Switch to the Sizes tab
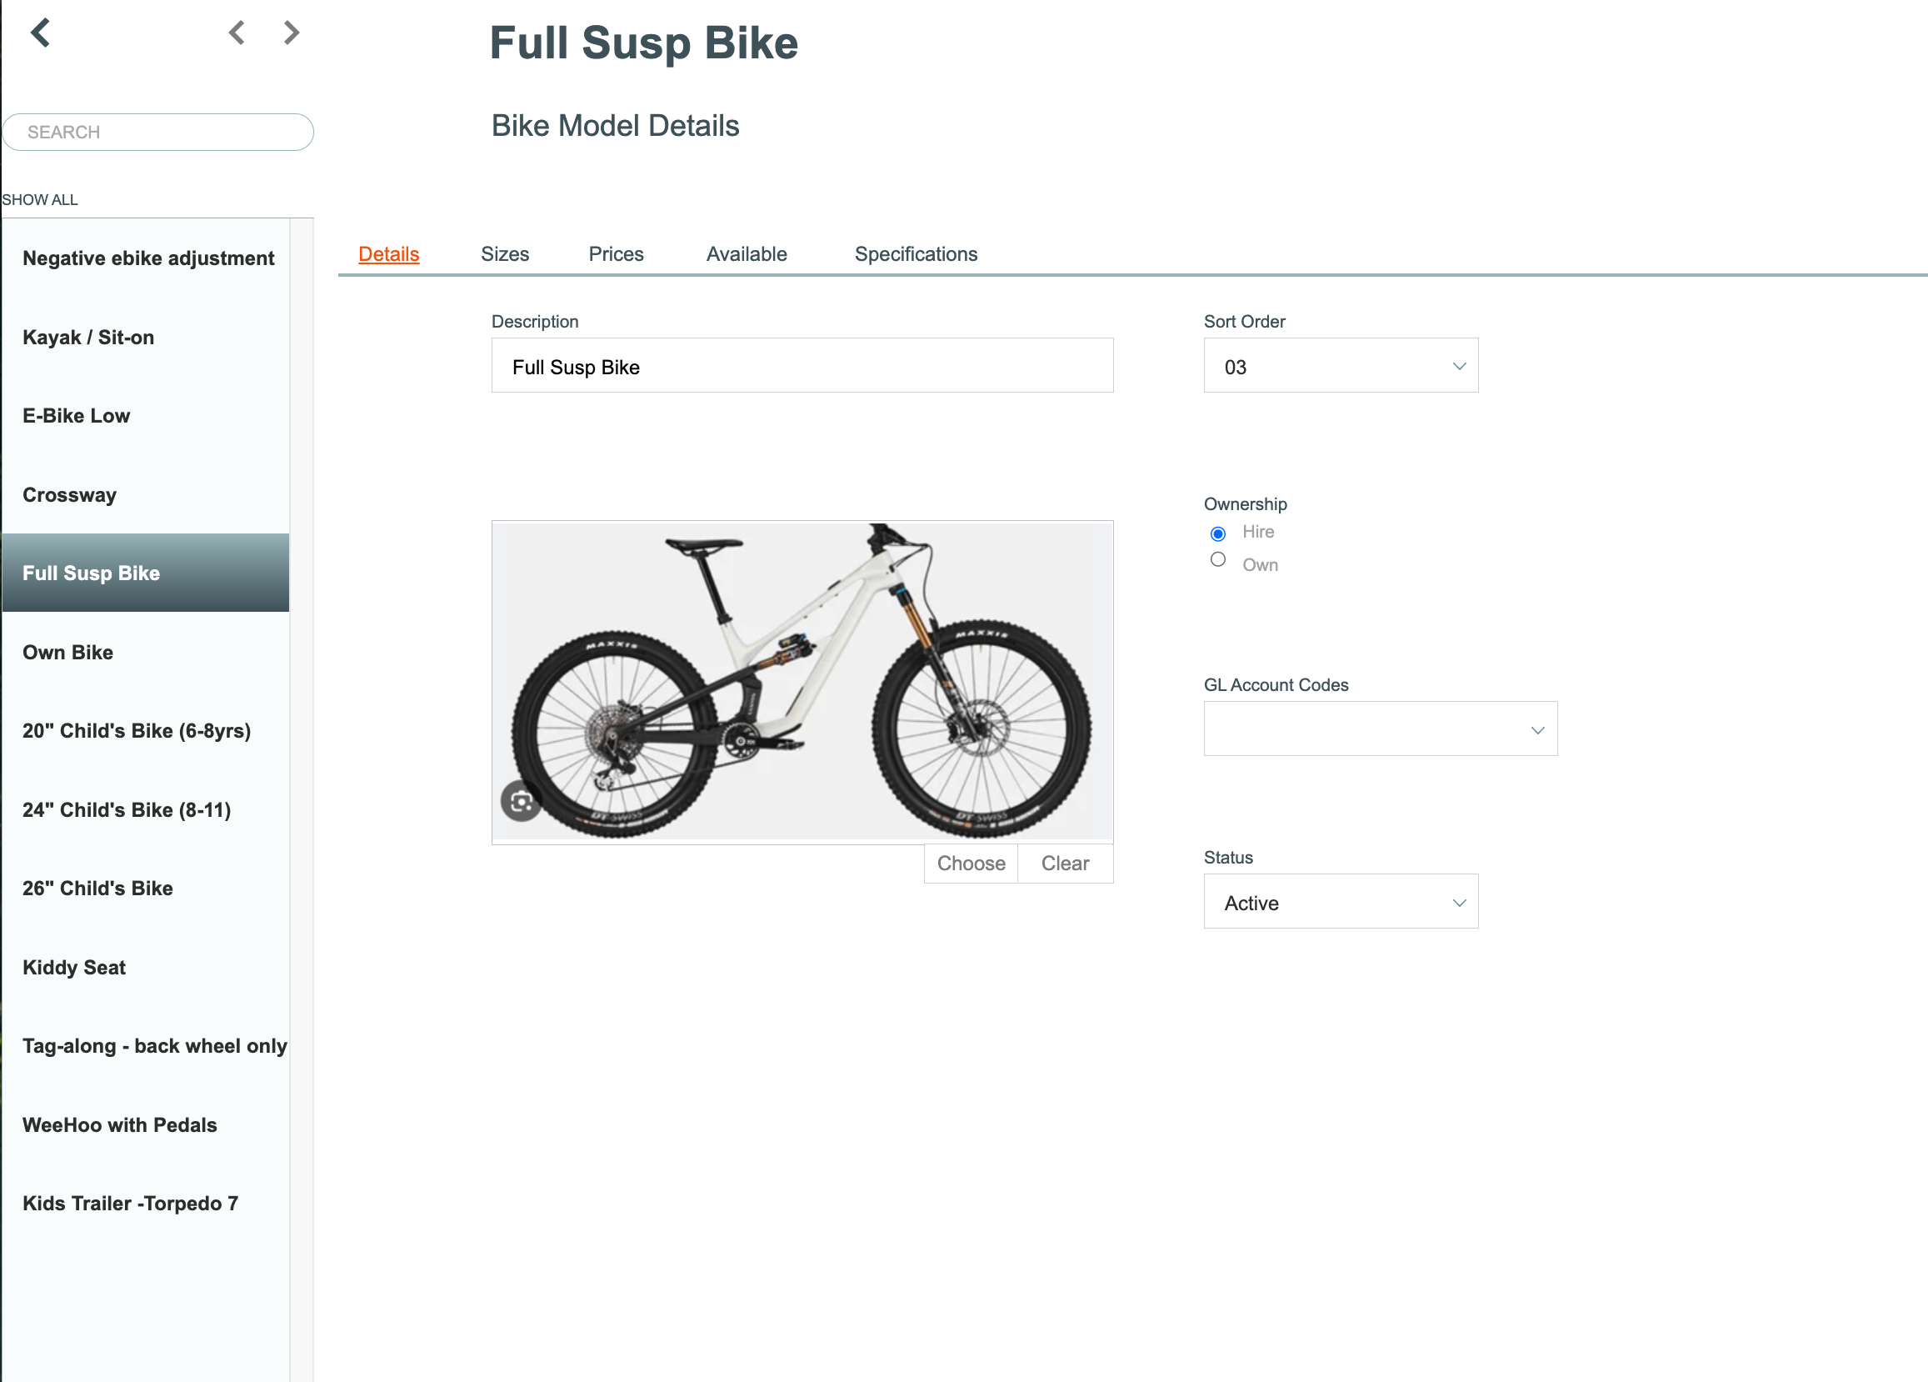 pyautogui.click(x=505, y=253)
